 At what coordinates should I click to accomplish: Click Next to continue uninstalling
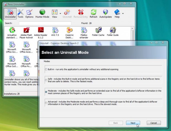pos(133,123)
